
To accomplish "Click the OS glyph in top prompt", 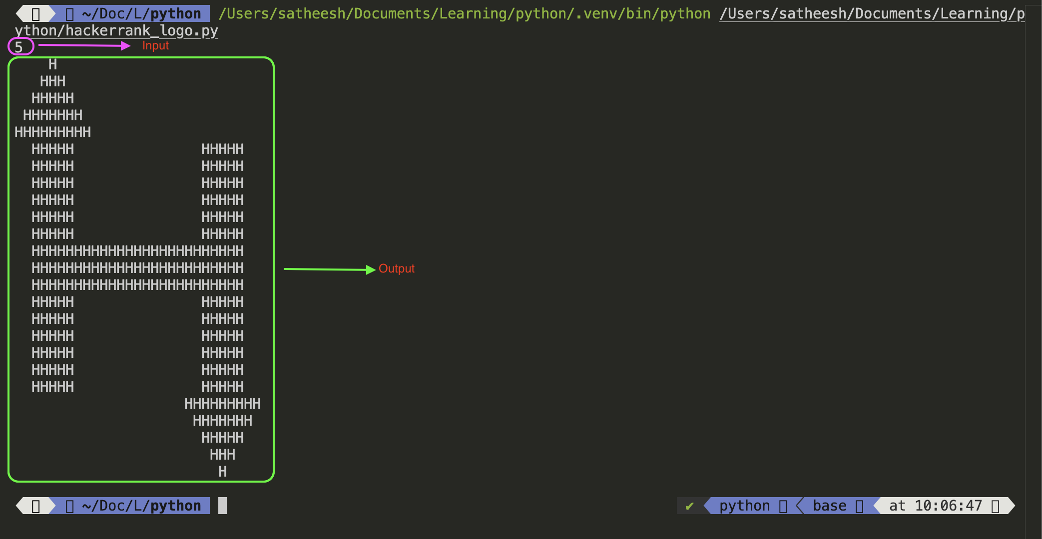I will [x=35, y=14].
